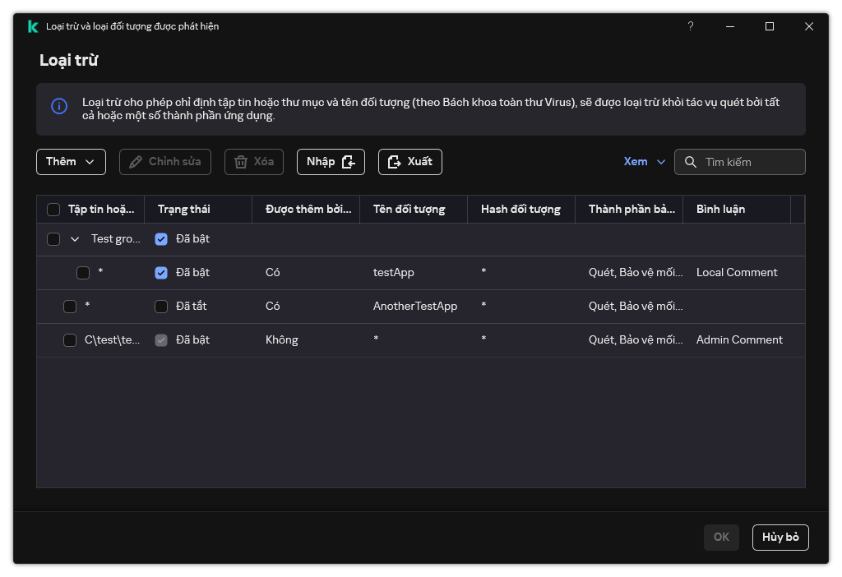Viewport: 842px width, 577px height.
Task: Open the Thêm dropdown
Action: click(71, 162)
